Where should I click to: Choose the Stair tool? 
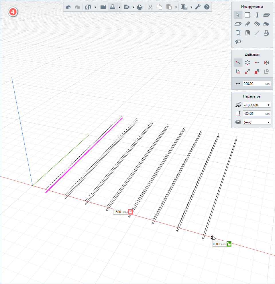257,24
